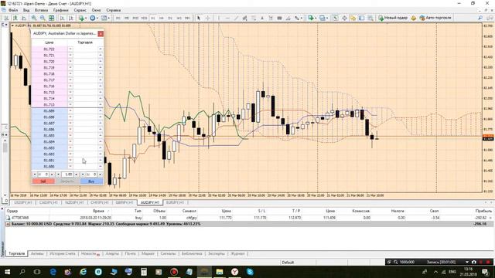Select the line chart icon
Viewport: 495px width, 278px height.
(x=24, y=18)
